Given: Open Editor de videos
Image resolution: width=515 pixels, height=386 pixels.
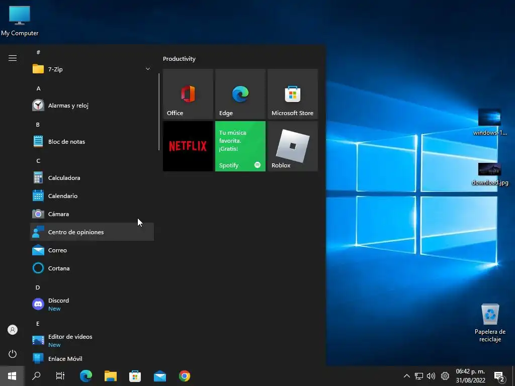Looking at the screenshot, I should coord(92,340).
